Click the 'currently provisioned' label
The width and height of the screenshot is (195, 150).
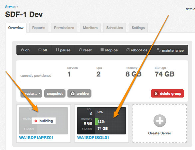coord(36,76)
